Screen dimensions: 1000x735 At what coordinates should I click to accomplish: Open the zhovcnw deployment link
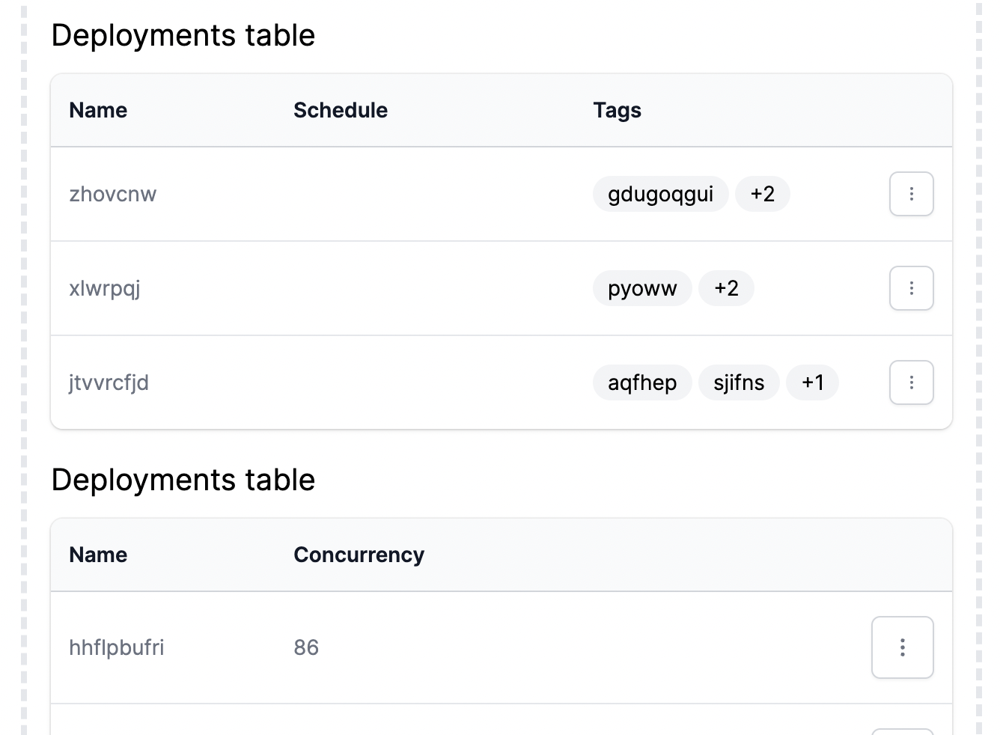113,194
